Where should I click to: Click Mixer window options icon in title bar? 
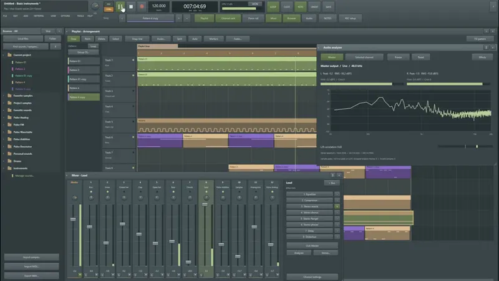332,175
